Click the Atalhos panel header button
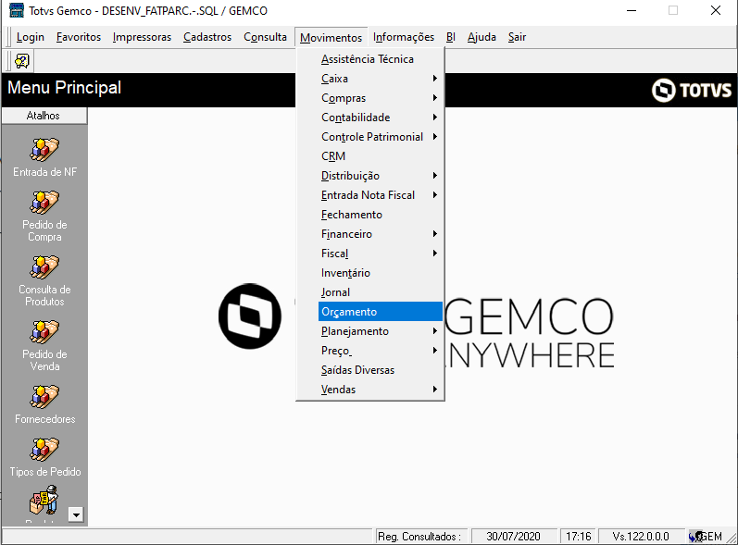 tap(44, 116)
